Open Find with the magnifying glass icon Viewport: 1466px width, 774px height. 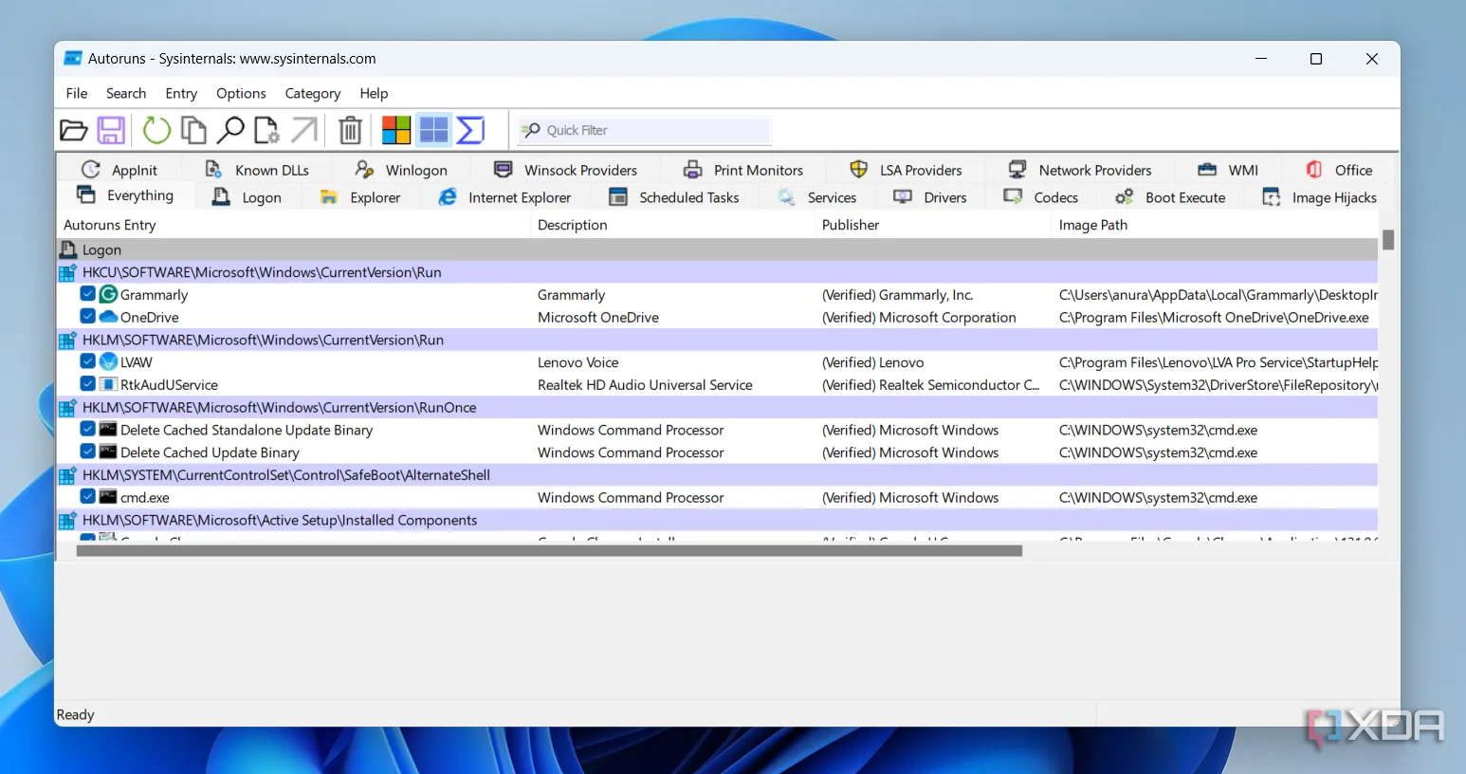[230, 130]
